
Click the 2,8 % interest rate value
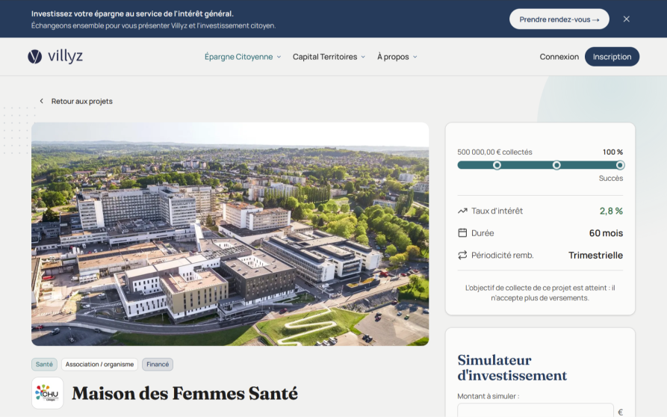pyautogui.click(x=611, y=211)
